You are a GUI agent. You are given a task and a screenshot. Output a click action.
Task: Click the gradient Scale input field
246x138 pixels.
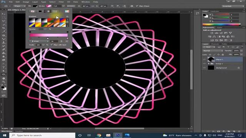[39, 45]
